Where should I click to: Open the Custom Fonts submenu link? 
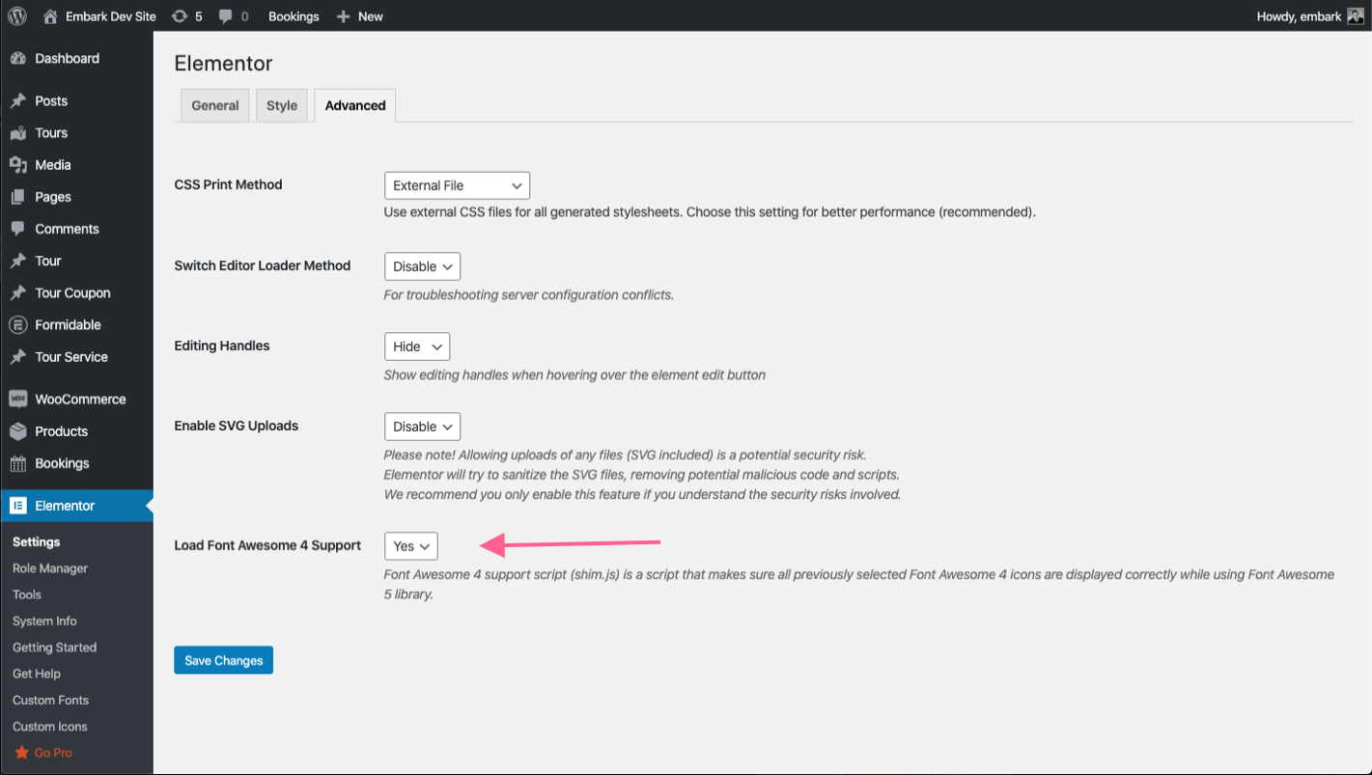[x=50, y=700]
